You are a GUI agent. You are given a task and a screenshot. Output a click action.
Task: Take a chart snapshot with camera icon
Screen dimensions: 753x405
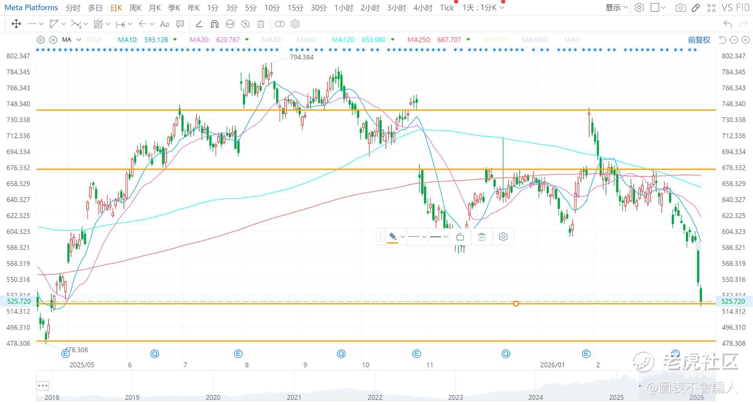[x=680, y=7]
